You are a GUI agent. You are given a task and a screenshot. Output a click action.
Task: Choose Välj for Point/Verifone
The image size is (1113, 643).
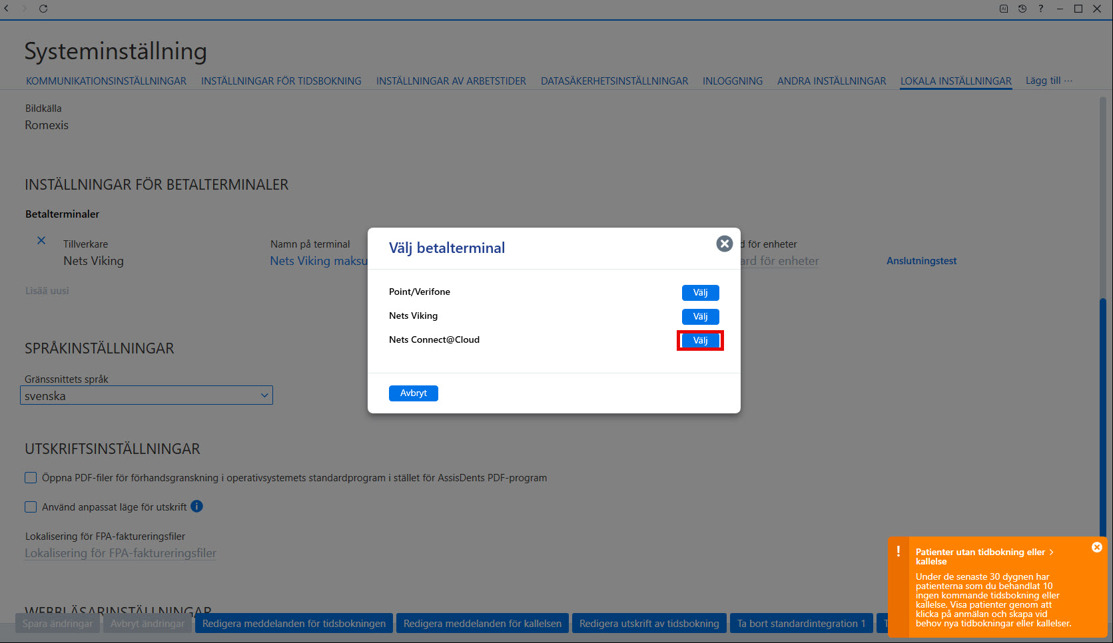[700, 293]
